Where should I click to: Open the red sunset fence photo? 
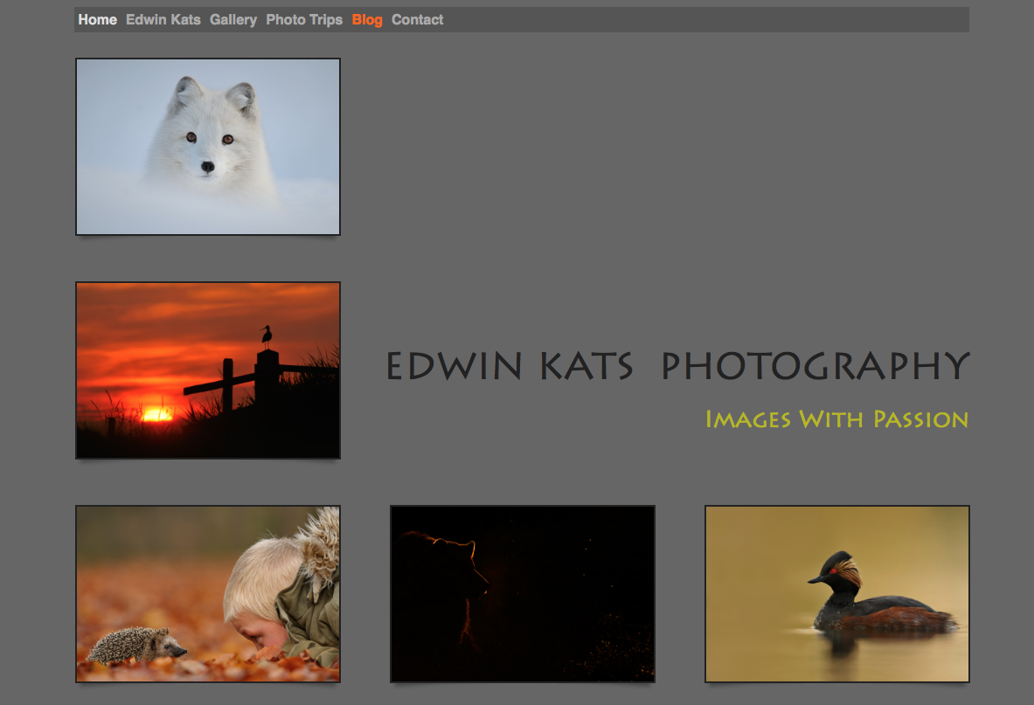(x=208, y=370)
